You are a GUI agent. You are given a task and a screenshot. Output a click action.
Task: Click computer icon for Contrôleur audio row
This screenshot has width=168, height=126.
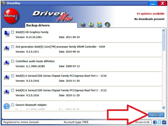pos(7,63)
